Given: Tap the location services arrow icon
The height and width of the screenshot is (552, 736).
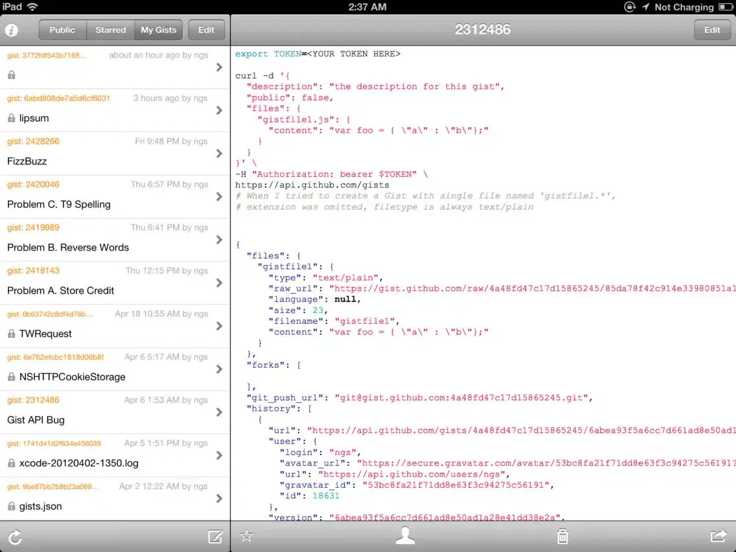Looking at the screenshot, I should [645, 7].
